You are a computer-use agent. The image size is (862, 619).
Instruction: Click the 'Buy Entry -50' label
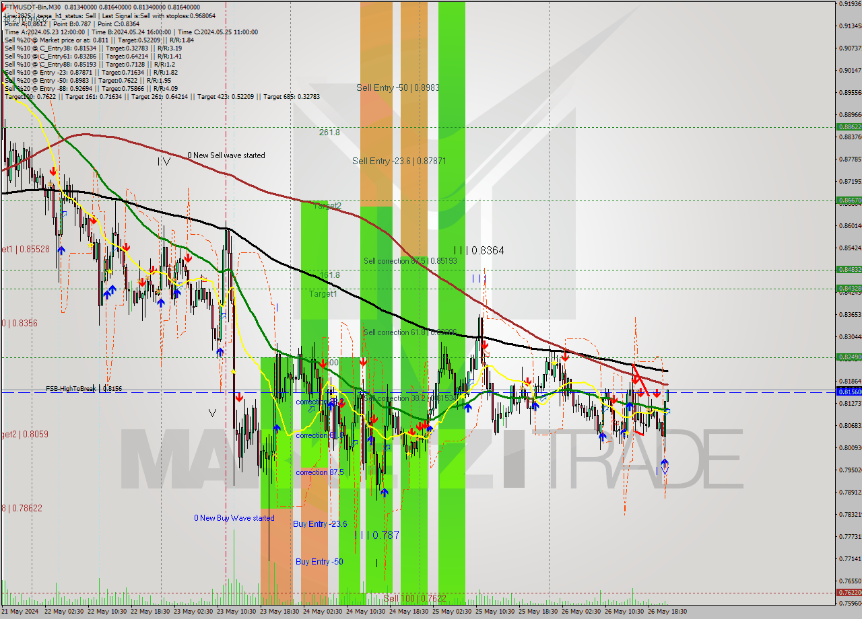pyautogui.click(x=319, y=561)
